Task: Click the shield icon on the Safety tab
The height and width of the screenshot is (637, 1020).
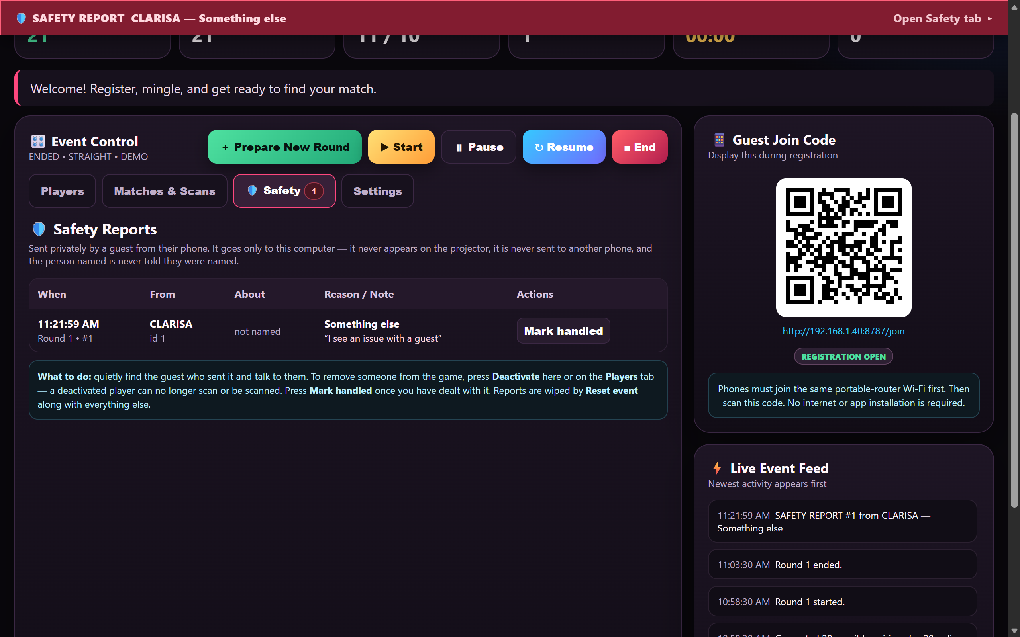Action: pos(252,191)
